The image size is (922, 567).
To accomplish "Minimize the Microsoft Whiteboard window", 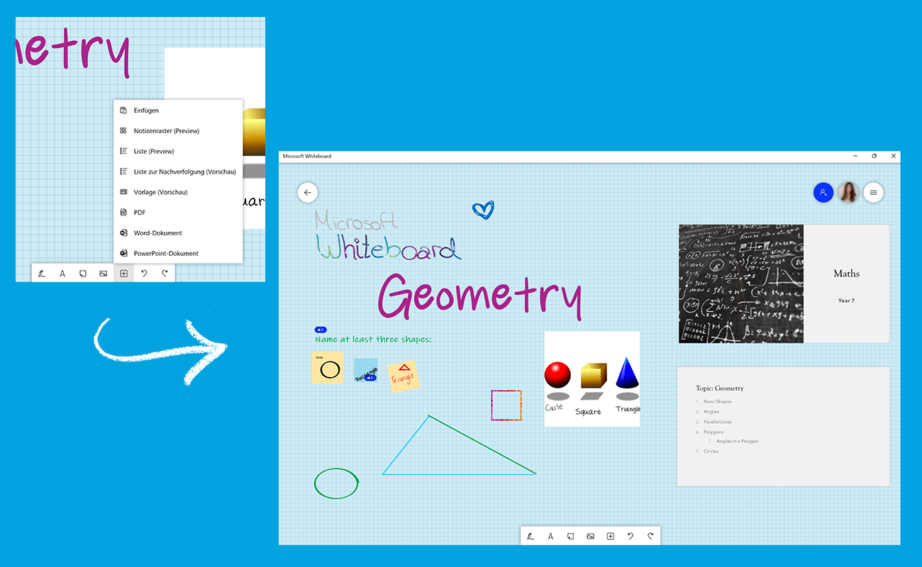I will coord(855,156).
